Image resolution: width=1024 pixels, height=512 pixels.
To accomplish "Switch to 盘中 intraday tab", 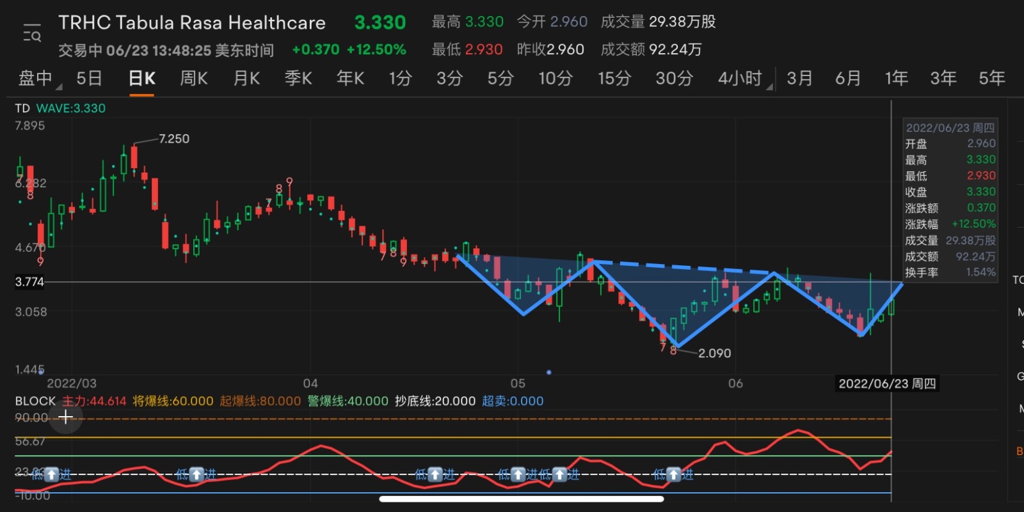I will 35,78.
